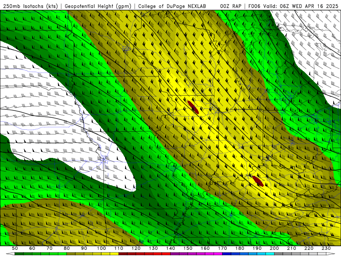Image resolution: width=341 pixels, height=256 pixels.
Task: Click the 140 label on the color scale
Action: (x=170, y=248)
